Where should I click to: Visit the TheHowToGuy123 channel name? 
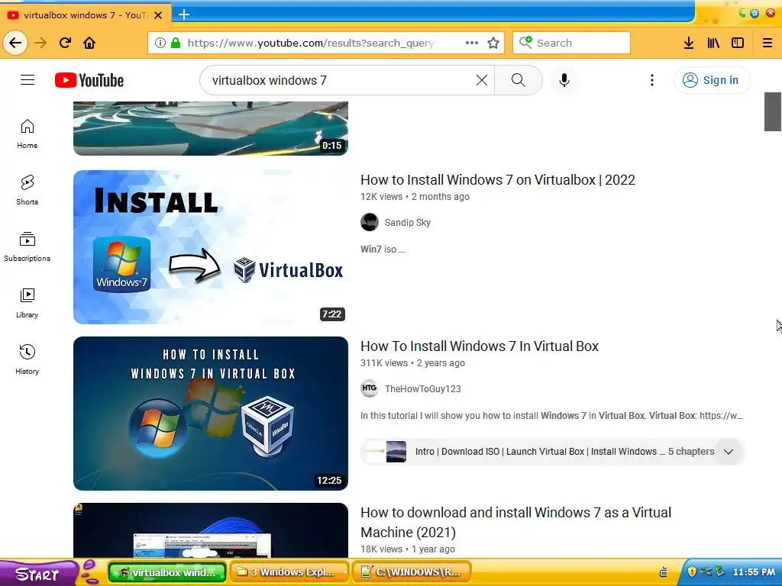(423, 389)
